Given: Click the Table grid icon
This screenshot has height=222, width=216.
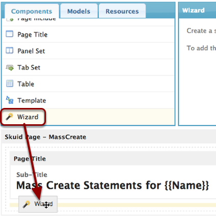Looking at the screenshot, I should pyautogui.click(x=10, y=84).
